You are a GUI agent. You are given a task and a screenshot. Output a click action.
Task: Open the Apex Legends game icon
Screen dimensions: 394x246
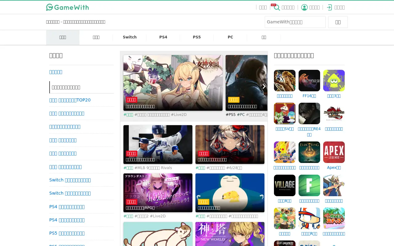coord(334,152)
